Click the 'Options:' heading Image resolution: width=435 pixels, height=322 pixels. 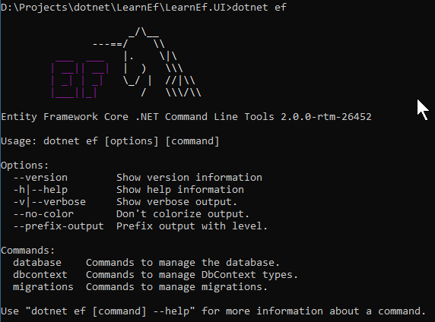pos(25,166)
